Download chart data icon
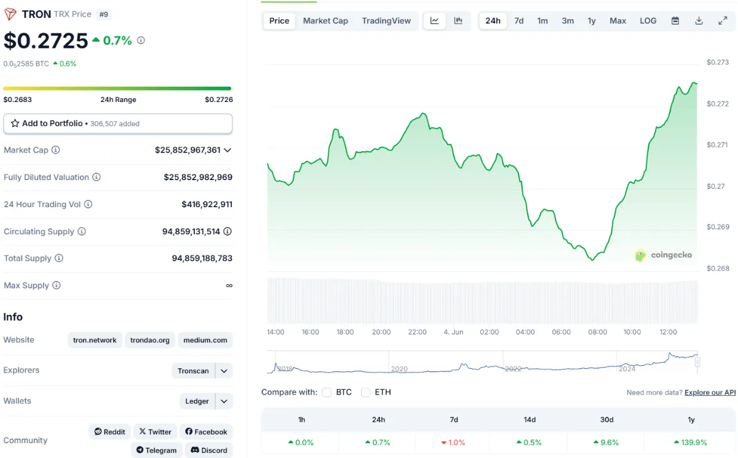Viewport: 738px width, 458px height. (x=699, y=21)
